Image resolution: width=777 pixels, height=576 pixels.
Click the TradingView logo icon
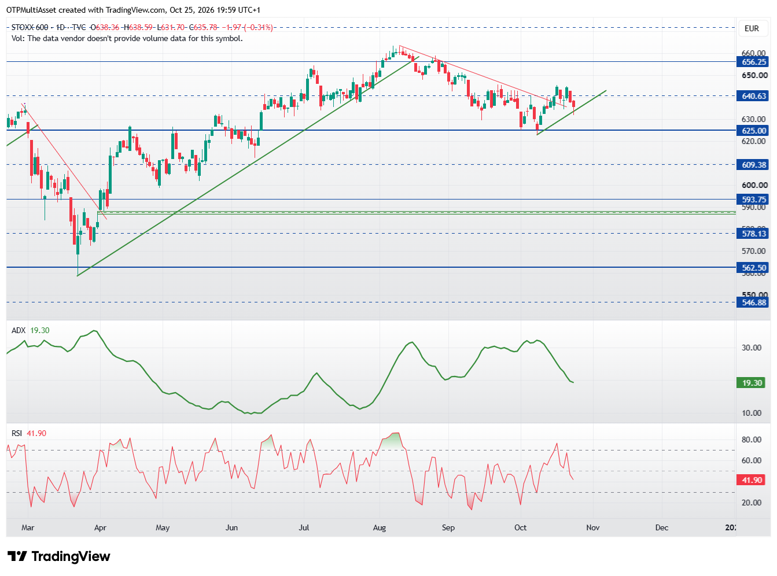click(17, 556)
